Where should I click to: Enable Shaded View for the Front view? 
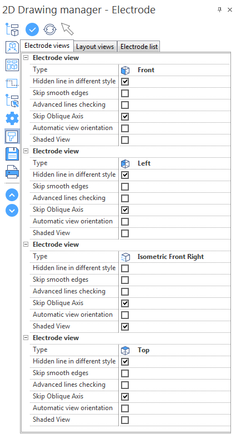tap(125, 140)
